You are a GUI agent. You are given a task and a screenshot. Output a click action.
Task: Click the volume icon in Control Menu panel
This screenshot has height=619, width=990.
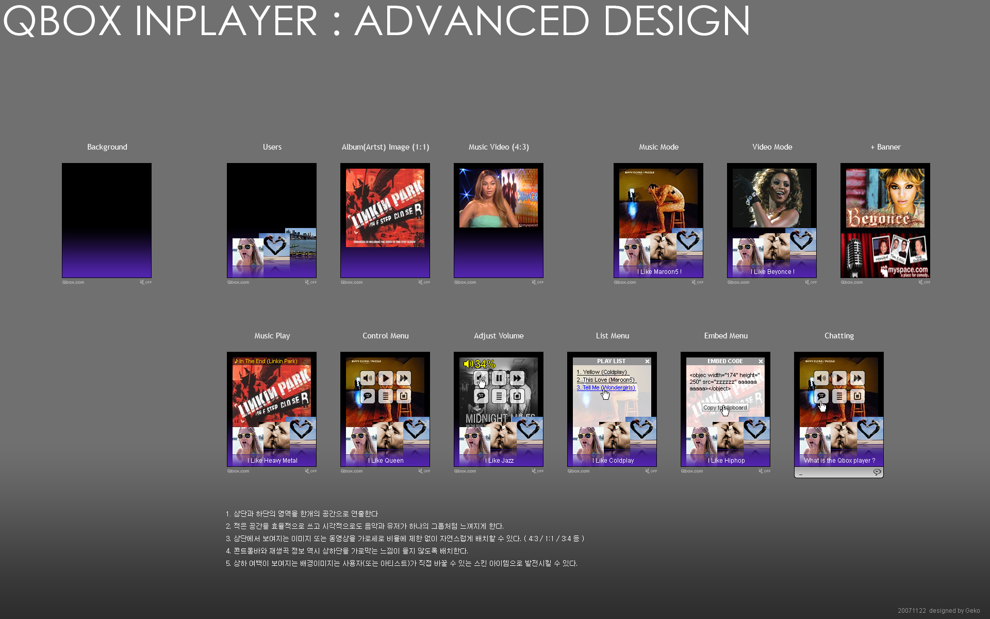(x=368, y=378)
